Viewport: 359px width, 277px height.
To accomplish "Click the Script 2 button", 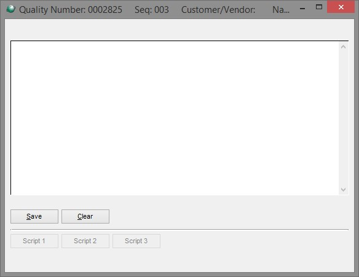I will point(85,241).
